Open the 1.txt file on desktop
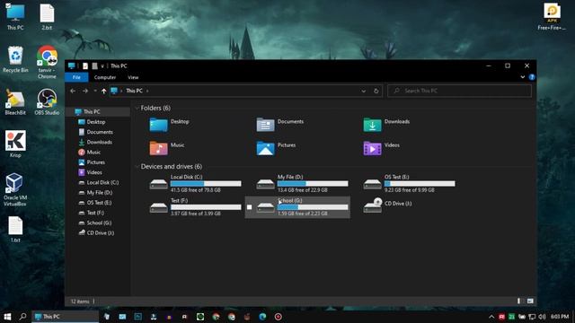The image size is (575, 323). tap(15, 230)
